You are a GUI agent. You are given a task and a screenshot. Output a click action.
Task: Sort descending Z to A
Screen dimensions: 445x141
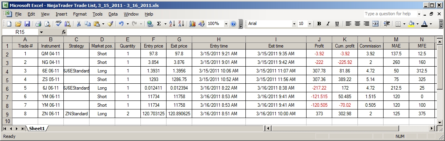click(181, 24)
